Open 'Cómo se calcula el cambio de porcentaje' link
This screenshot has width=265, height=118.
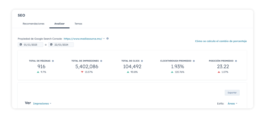tap(221, 41)
